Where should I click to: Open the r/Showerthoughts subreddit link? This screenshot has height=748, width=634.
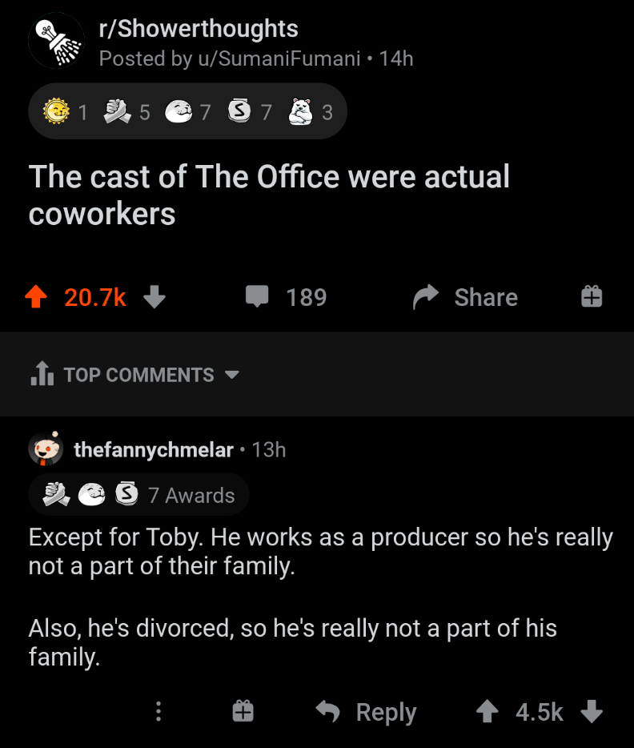[x=198, y=29]
